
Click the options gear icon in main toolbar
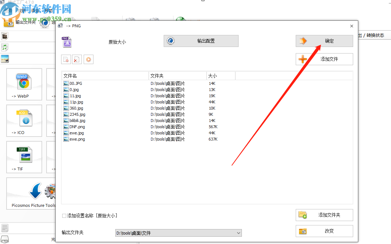(45, 23)
